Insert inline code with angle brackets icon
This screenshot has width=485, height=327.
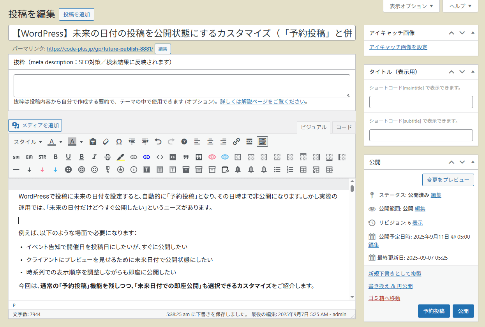point(160,157)
